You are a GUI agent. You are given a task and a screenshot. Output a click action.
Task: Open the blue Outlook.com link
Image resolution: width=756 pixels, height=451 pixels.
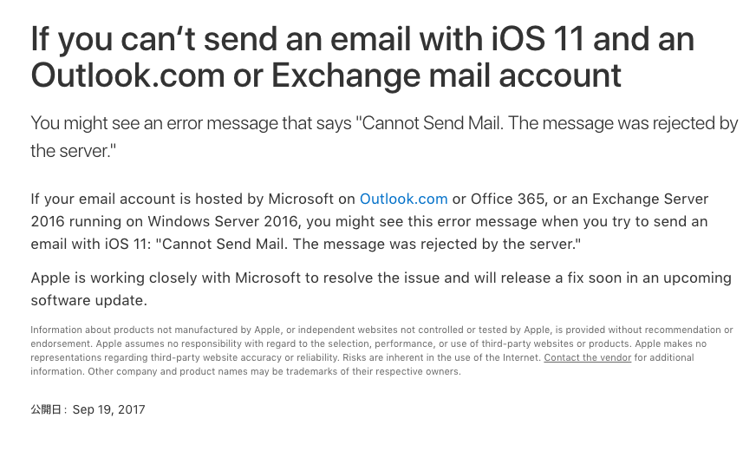pos(403,199)
